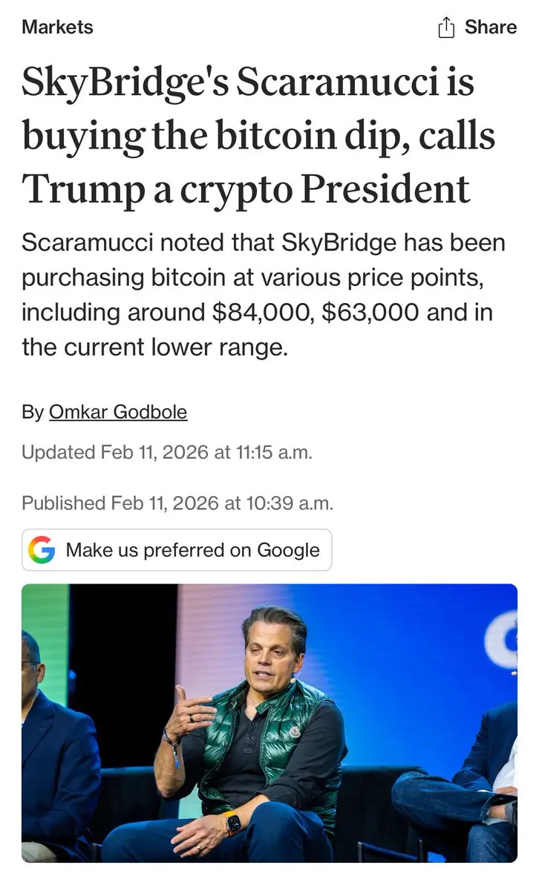Click the Share text label

click(490, 27)
